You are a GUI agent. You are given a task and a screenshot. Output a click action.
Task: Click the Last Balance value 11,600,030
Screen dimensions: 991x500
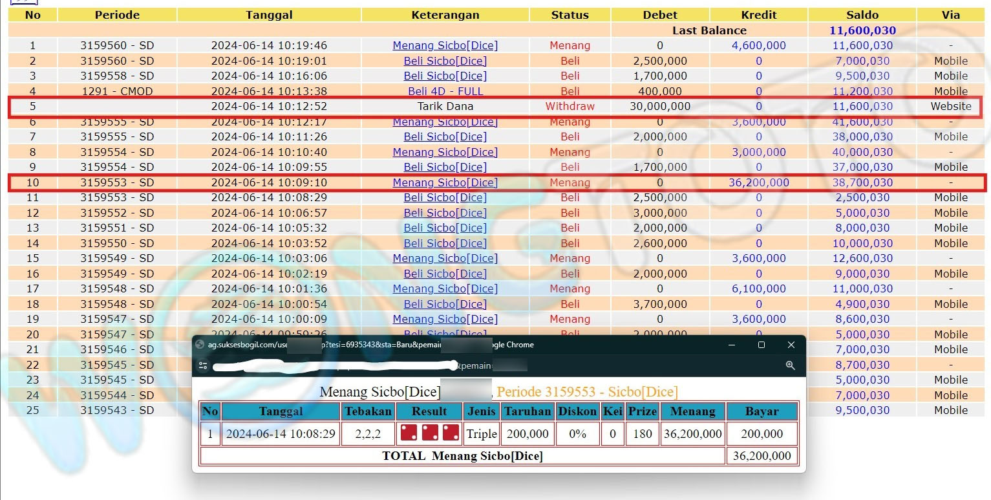[862, 30]
